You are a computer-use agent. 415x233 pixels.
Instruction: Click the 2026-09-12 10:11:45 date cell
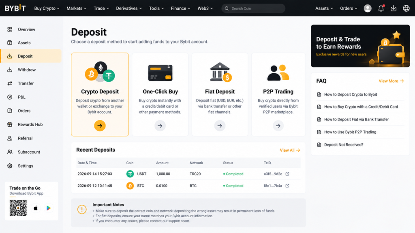(95, 186)
